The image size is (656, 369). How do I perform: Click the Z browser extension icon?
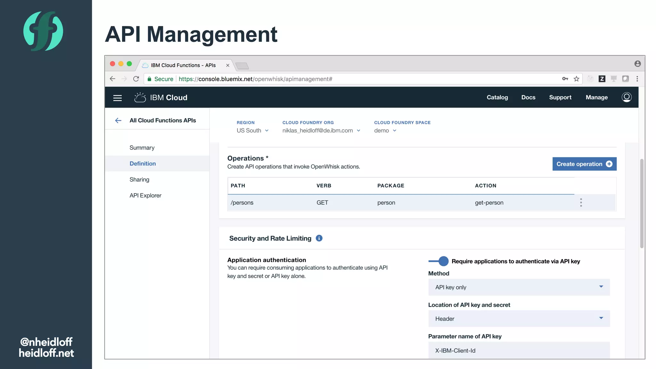tap(602, 79)
